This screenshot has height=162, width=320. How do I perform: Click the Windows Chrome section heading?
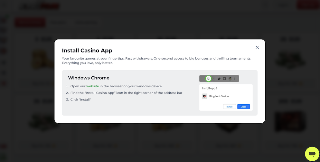pos(89,78)
